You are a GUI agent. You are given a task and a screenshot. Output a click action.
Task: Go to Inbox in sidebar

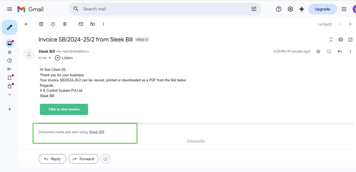[x=9, y=43]
